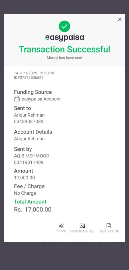129x270 pixels.
Task: Click the sender name AQIB MEHMOOD
Action: click(31, 156)
